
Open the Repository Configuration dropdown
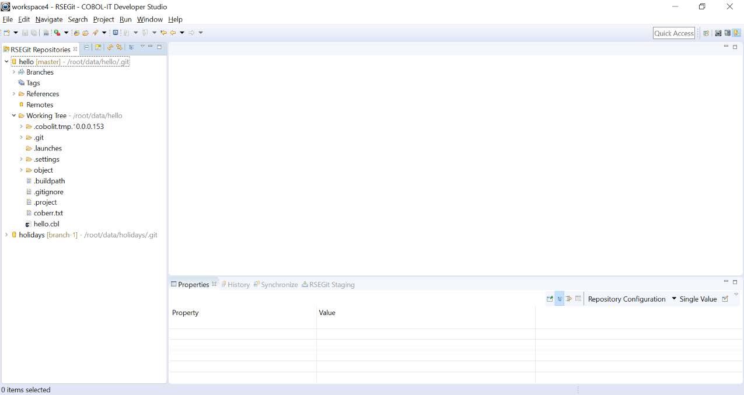[674, 299]
